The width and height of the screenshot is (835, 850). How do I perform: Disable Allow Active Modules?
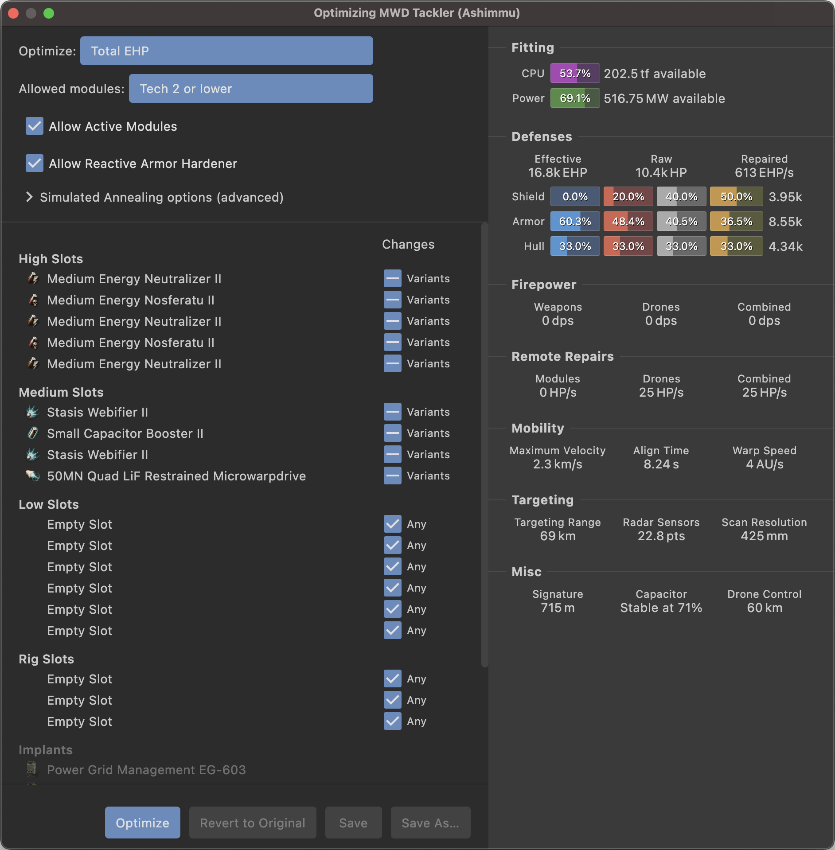(x=35, y=126)
